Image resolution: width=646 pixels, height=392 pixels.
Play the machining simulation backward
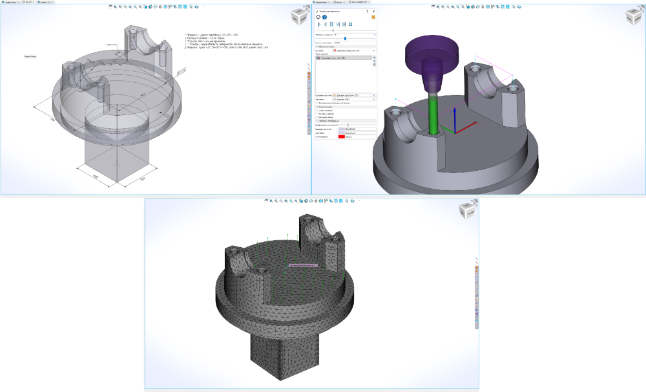(326, 25)
